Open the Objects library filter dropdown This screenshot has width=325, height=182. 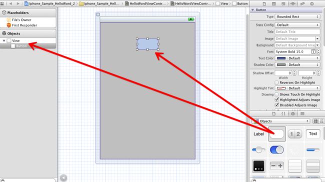[x=281, y=121]
